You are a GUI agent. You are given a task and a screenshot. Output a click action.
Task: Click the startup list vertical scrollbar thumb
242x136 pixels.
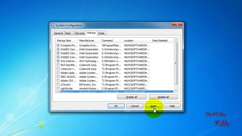[x=176, y=63]
